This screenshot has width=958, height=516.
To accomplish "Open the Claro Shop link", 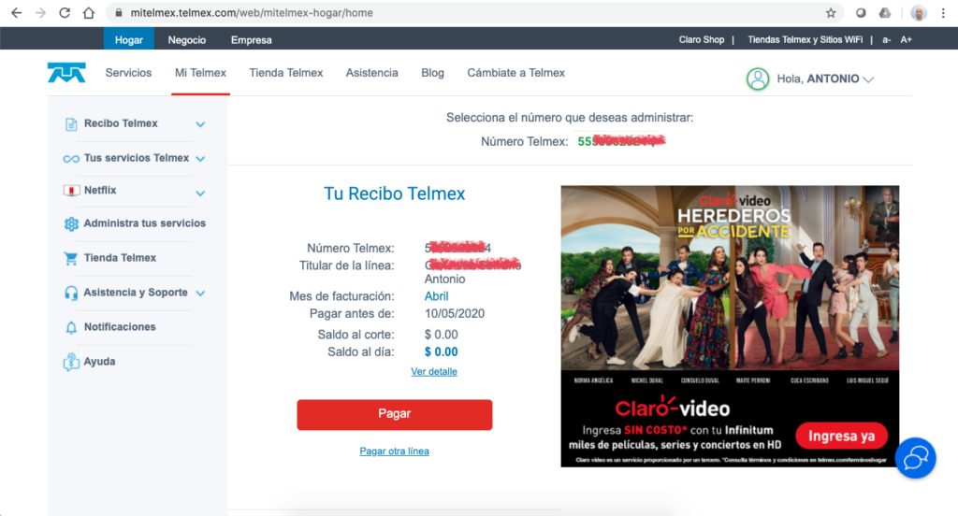I will tap(702, 39).
